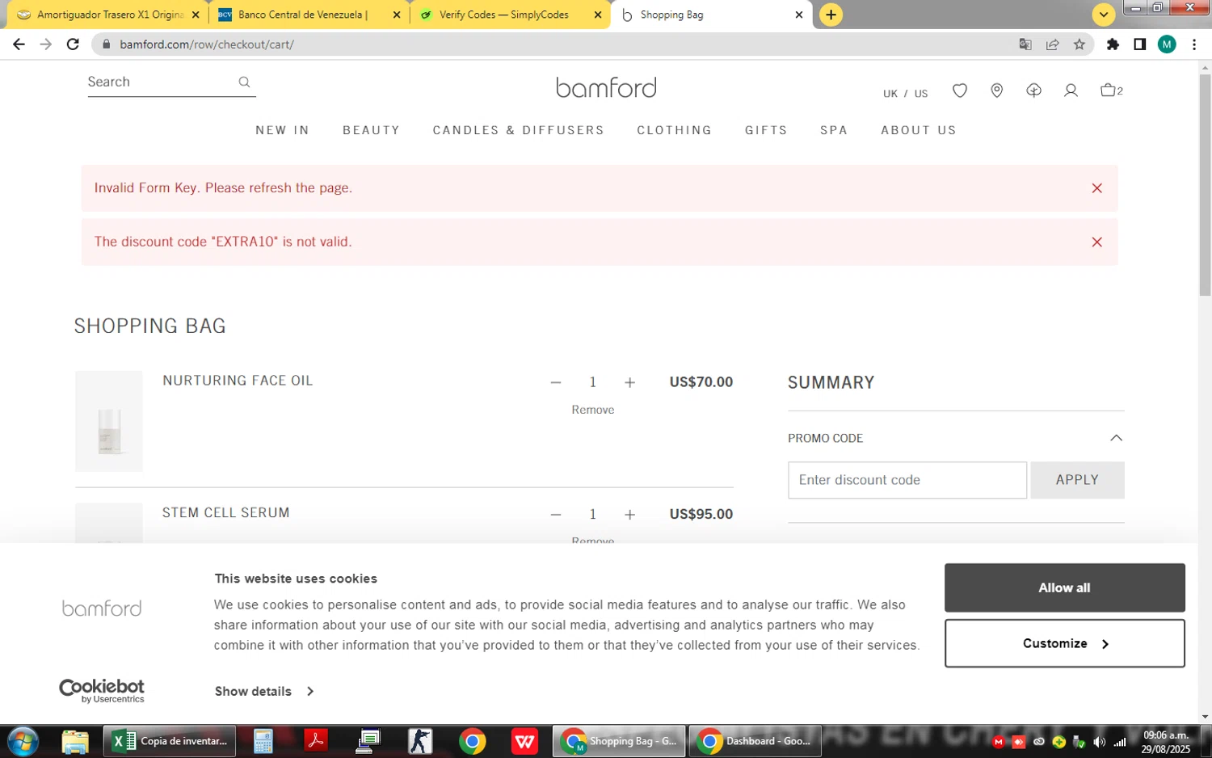Open the Extensions puzzle icon
The width and height of the screenshot is (1212, 758).
pos(1113,44)
